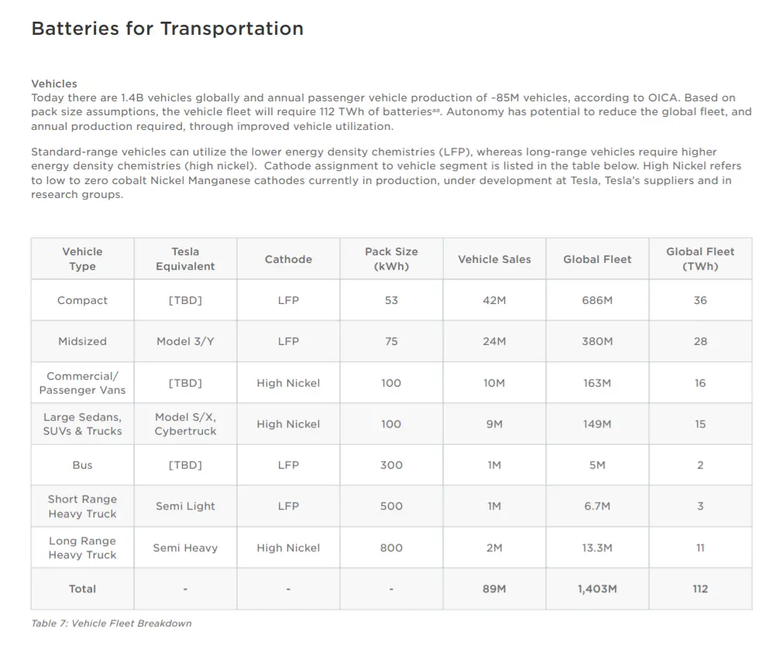Viewport: 783px width, 645px height.
Task: Select the '686M' global fleet cell
Action: (x=597, y=301)
